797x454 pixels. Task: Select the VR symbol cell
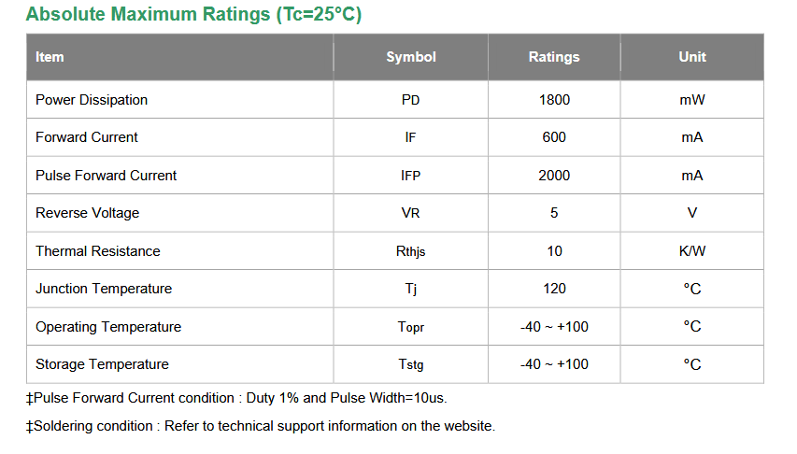[x=411, y=213]
